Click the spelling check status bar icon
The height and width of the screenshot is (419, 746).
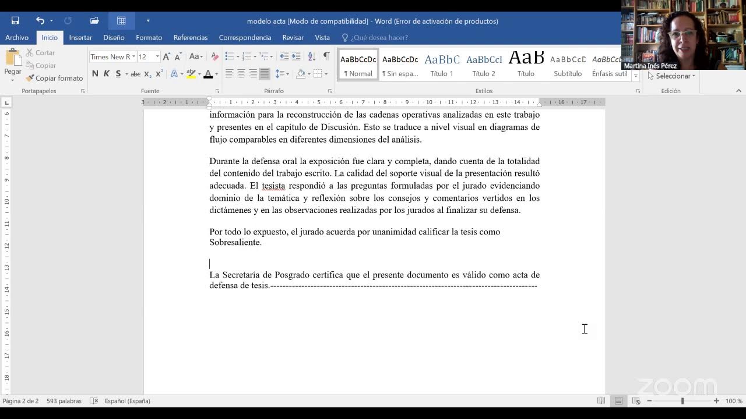94,401
